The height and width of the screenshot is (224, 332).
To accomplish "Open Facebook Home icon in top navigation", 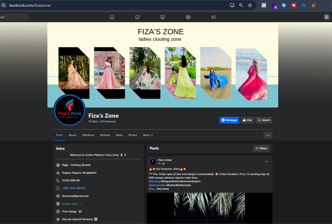I will pos(112,17).
